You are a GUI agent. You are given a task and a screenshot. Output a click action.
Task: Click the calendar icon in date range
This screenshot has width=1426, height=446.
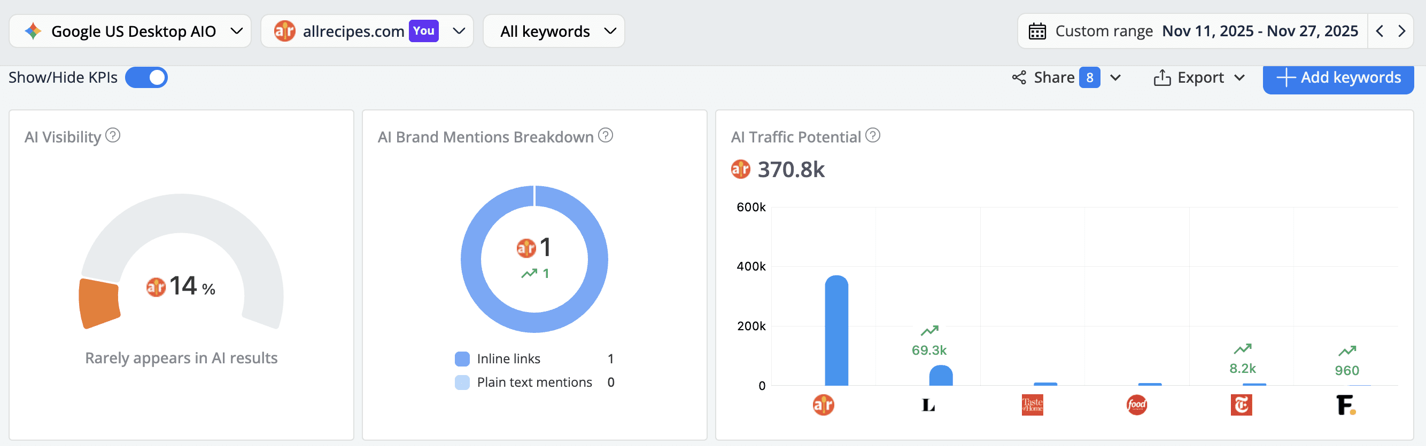tap(1037, 31)
